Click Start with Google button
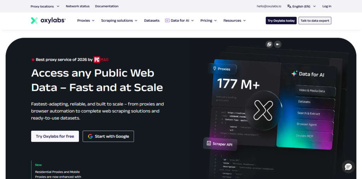The height and width of the screenshot is (179, 362). click(x=108, y=136)
